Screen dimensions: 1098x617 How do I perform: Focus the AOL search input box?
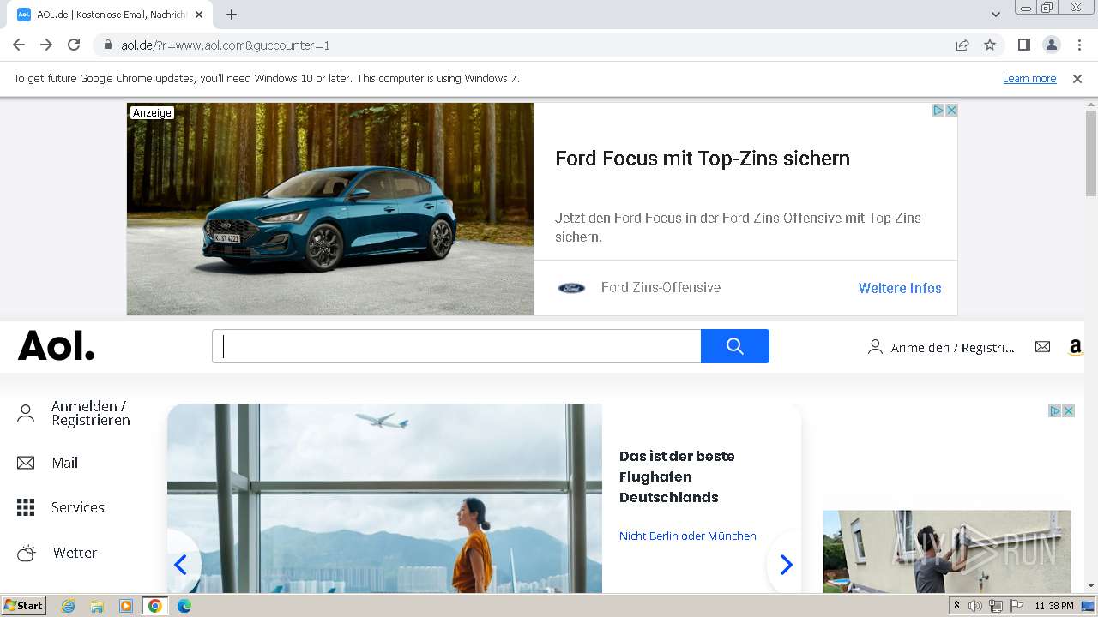[x=456, y=346]
